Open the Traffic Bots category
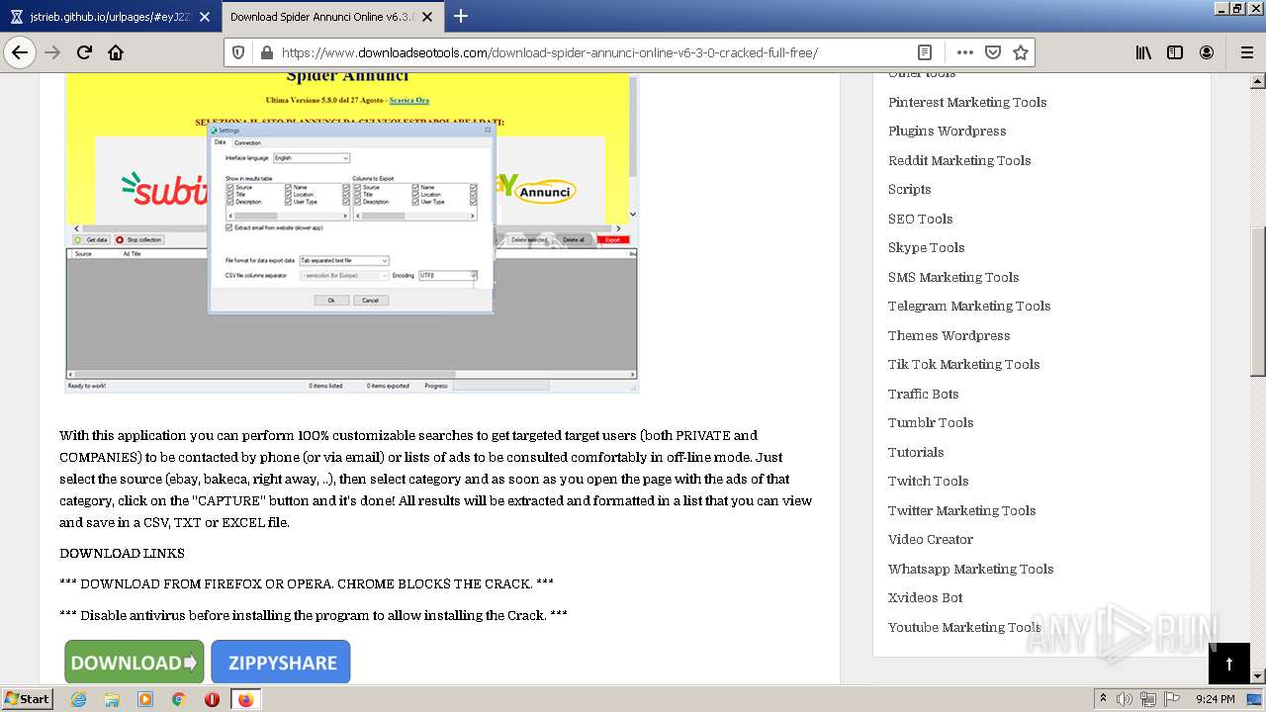Image resolution: width=1266 pixels, height=712 pixels. (x=923, y=394)
